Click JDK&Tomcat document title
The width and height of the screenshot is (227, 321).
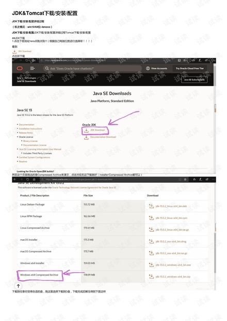point(45,13)
